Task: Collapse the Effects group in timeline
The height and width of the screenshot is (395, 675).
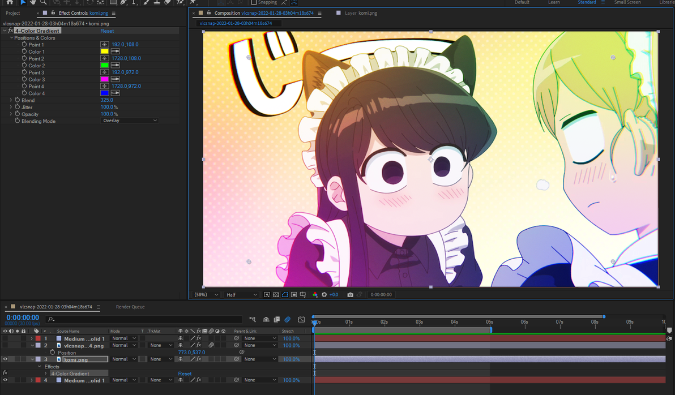Action: (40, 367)
